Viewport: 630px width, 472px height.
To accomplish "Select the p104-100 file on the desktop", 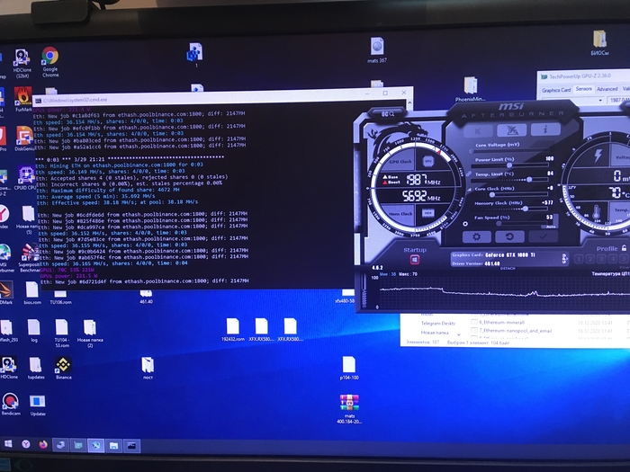I will [x=349, y=365].
